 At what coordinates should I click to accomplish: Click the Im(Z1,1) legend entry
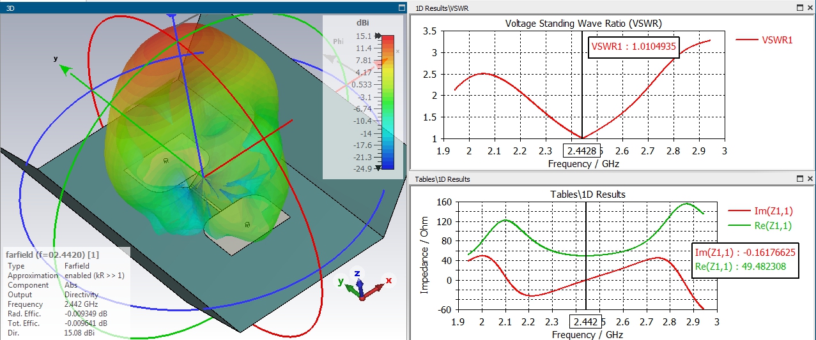[x=760, y=212]
